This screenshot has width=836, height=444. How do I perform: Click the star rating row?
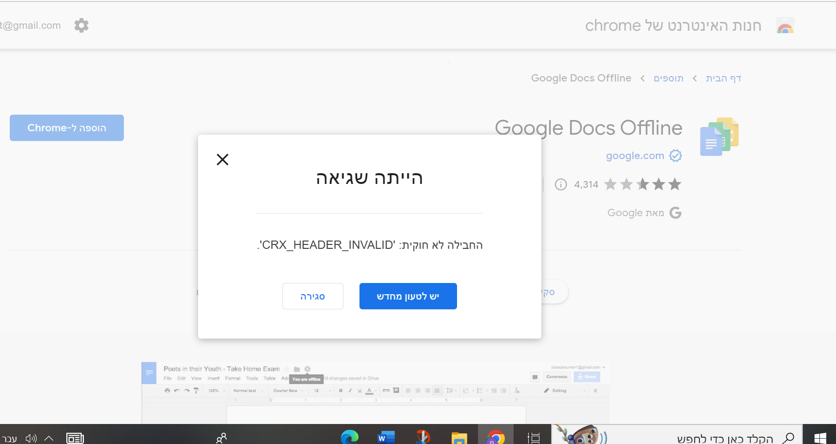(643, 184)
